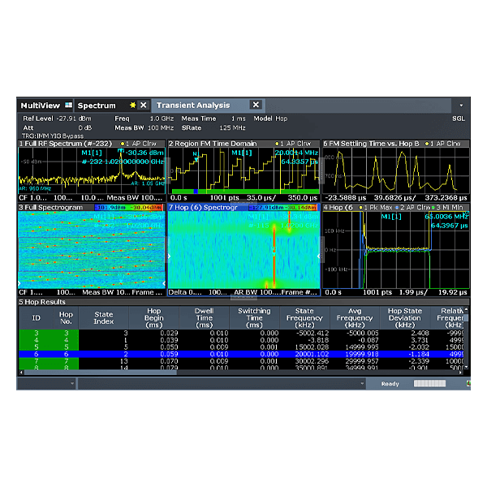Click state frequency cell -5002.412

click(x=312, y=333)
